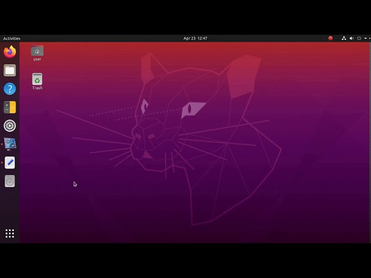Image resolution: width=371 pixels, height=278 pixels.
Task: Click the red recording indicator
Action: coord(330,38)
